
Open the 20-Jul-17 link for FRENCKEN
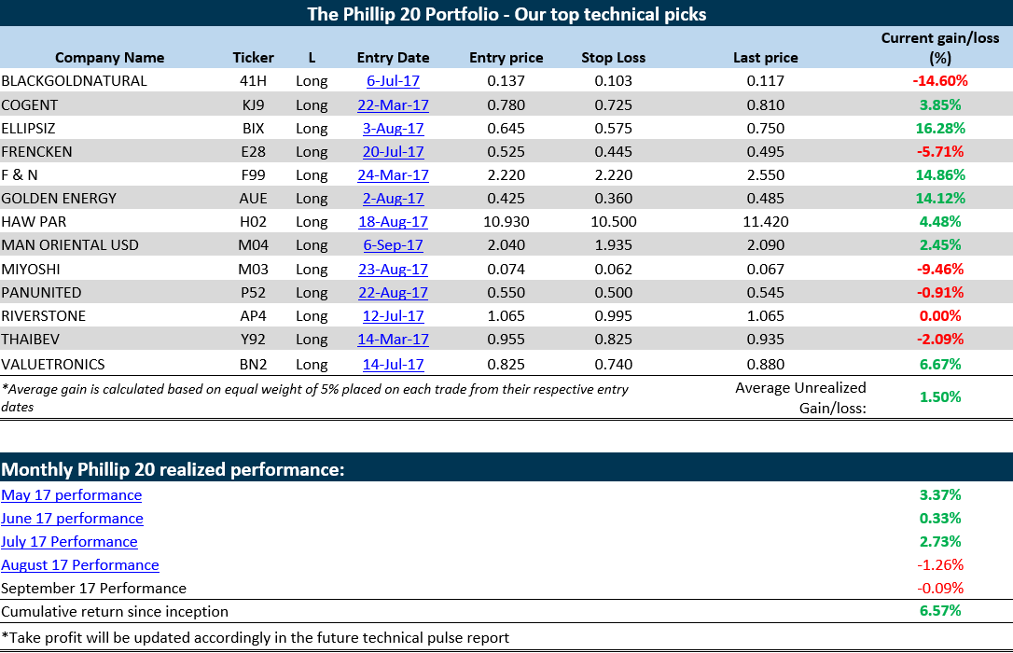coord(393,152)
